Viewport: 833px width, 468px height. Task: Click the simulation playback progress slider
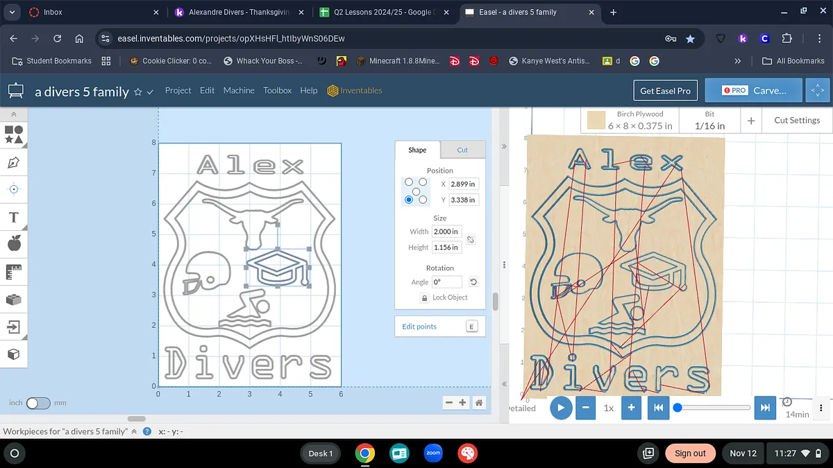tap(713, 408)
